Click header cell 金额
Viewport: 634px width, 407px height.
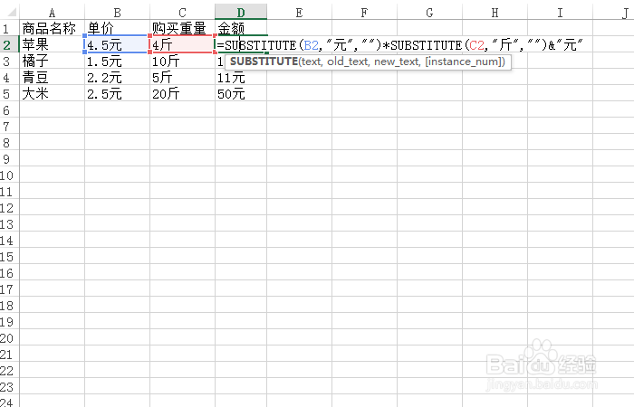(241, 28)
